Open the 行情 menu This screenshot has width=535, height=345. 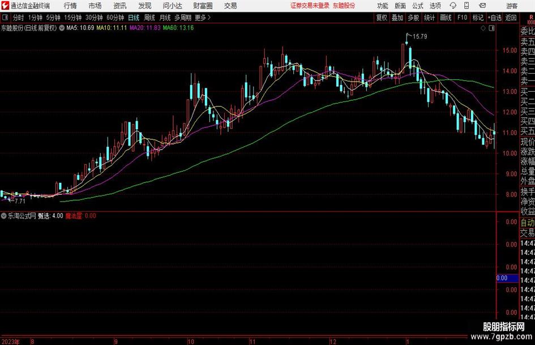tap(70, 6)
